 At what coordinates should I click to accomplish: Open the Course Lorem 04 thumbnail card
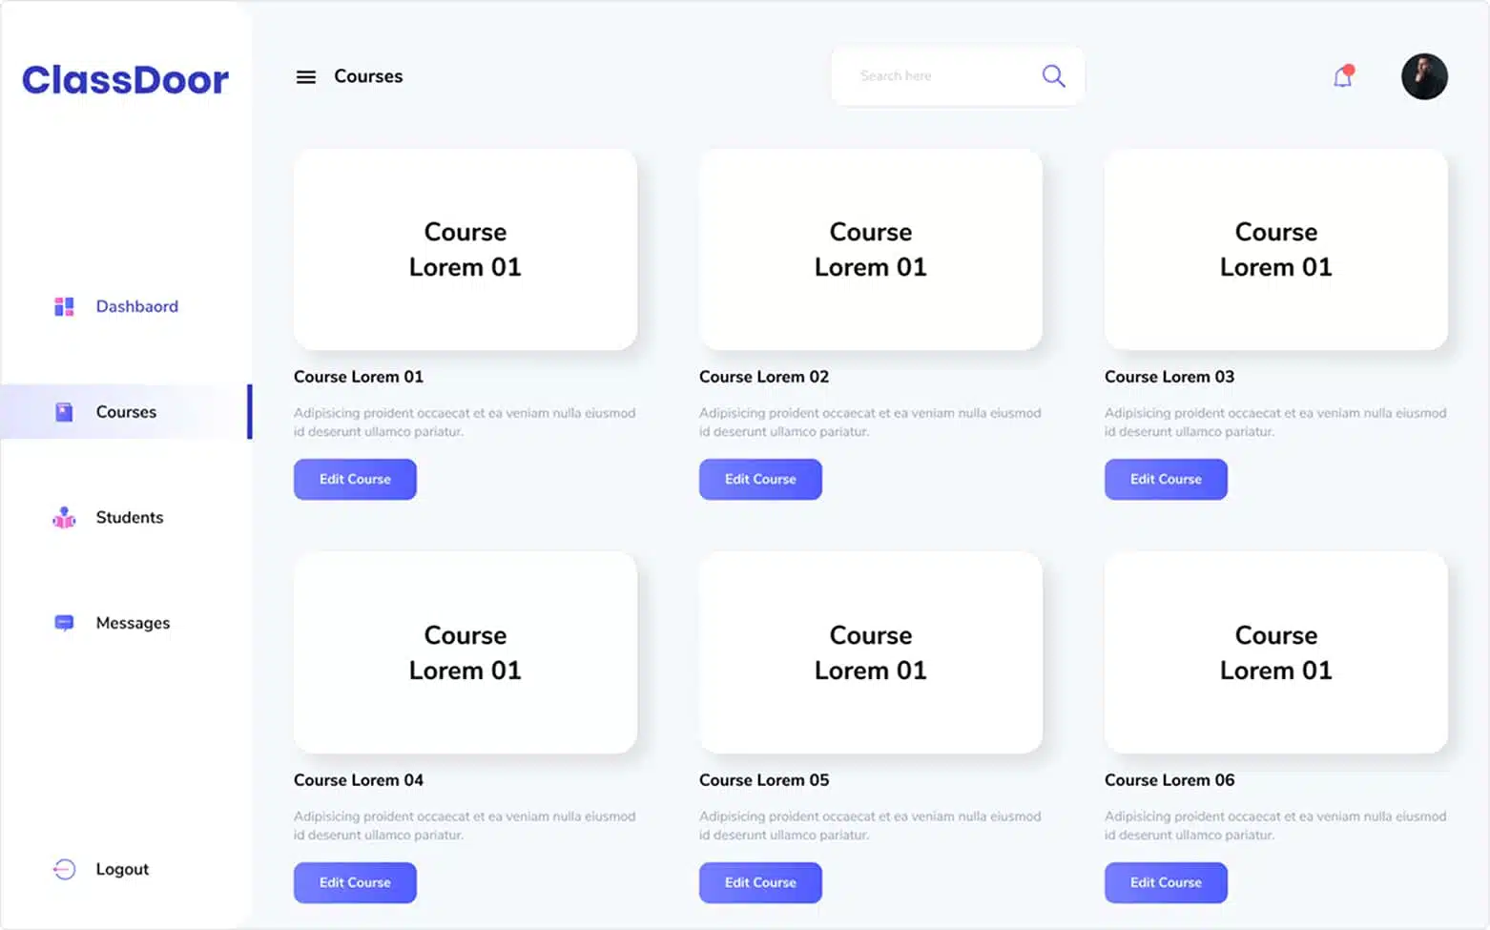[466, 652]
